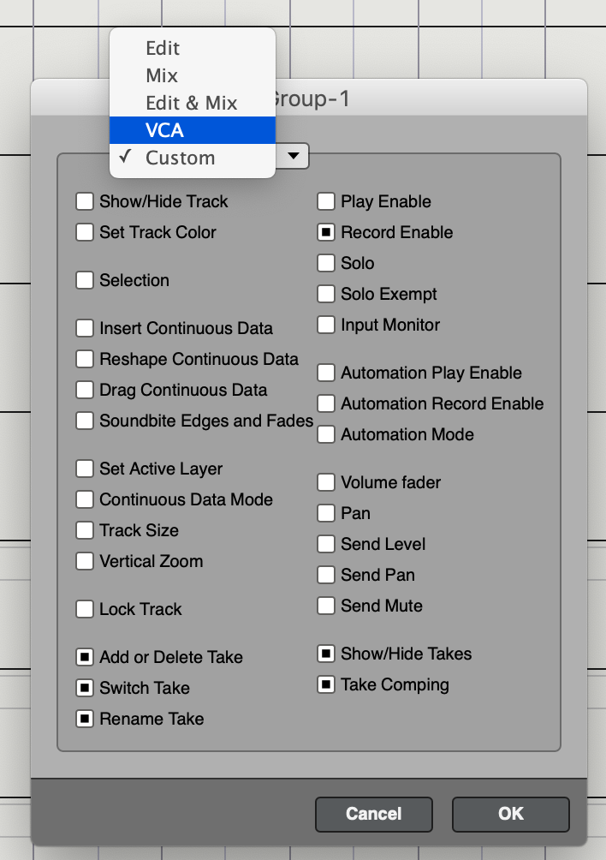
Task: Confirm the dialog with OK
Action: pos(510,814)
